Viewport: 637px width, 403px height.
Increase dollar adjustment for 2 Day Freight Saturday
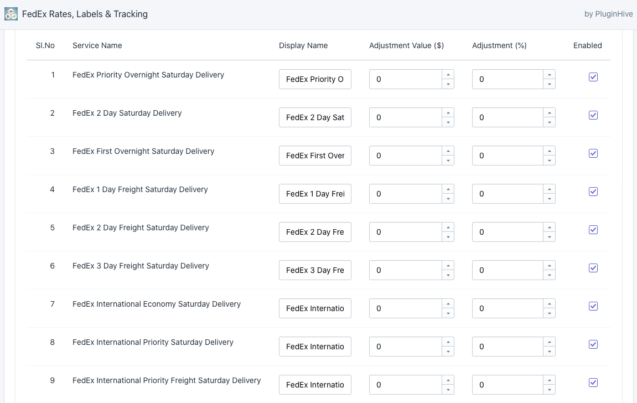(x=448, y=228)
